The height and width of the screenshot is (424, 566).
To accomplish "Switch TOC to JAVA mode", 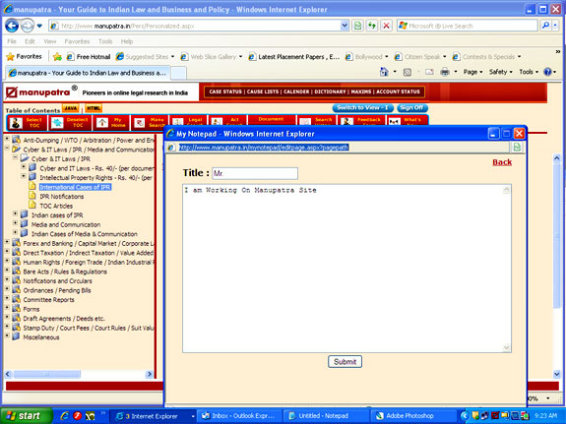I will click(x=71, y=108).
